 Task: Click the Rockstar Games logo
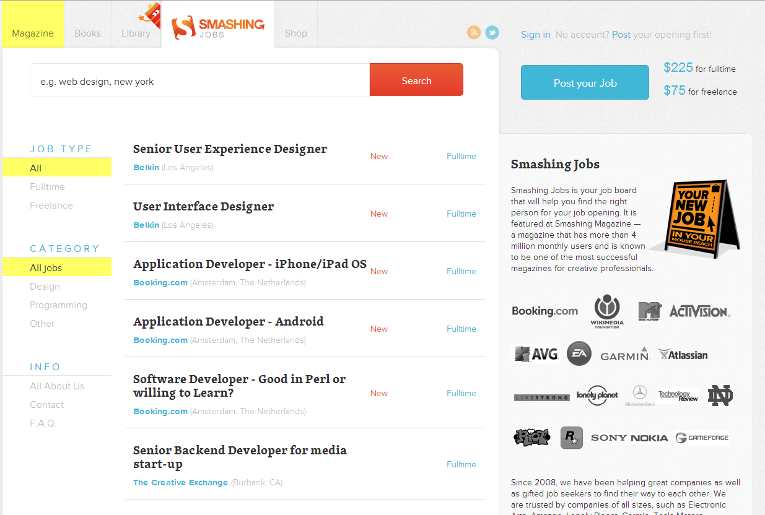[x=572, y=438]
